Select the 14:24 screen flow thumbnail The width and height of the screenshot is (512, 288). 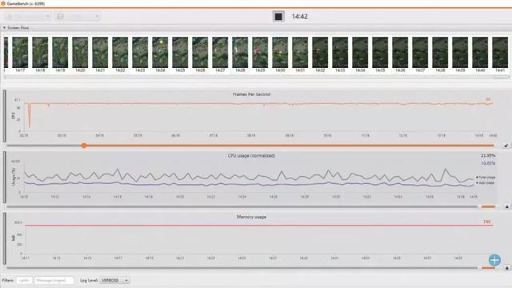coord(160,52)
